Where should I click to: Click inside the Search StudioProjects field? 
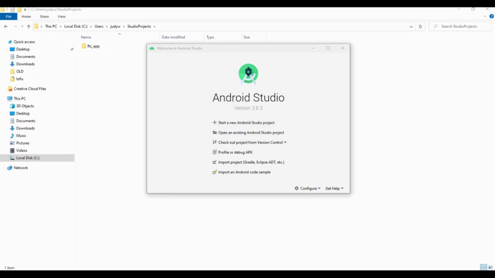click(x=460, y=26)
